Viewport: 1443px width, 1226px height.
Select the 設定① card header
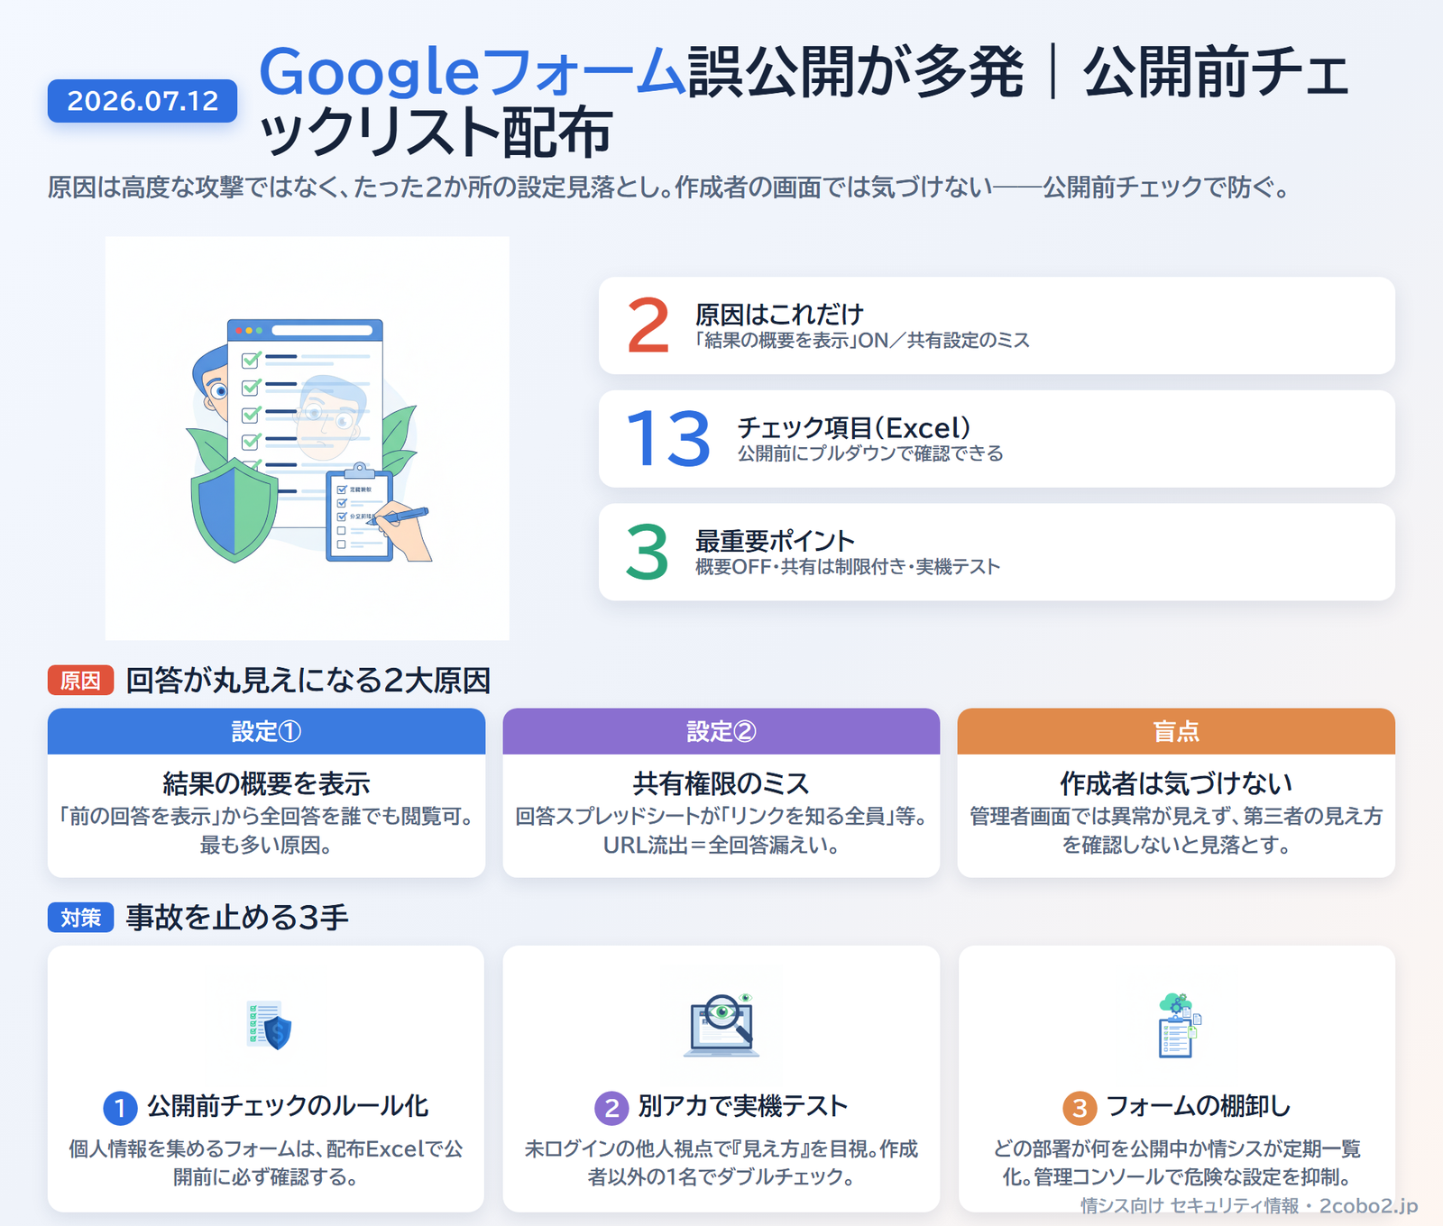tap(266, 731)
